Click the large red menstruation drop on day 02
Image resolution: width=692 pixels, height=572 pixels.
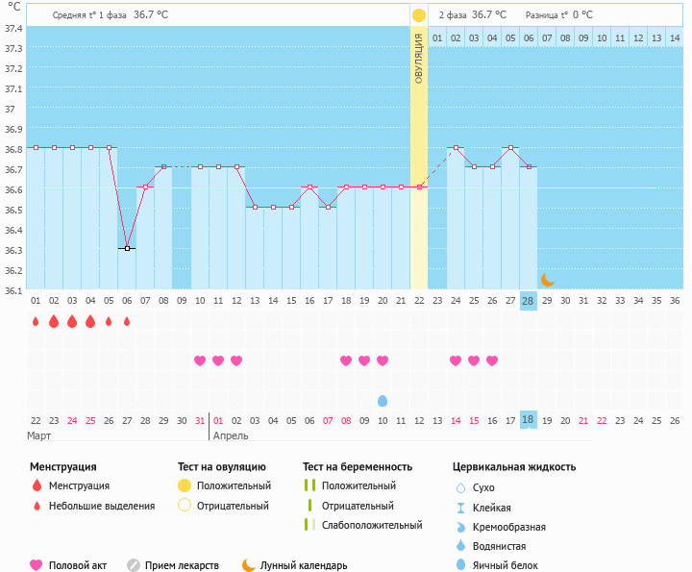[54, 321]
